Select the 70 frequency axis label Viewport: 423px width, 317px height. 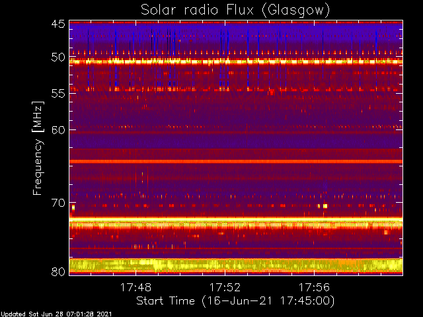click(x=58, y=203)
